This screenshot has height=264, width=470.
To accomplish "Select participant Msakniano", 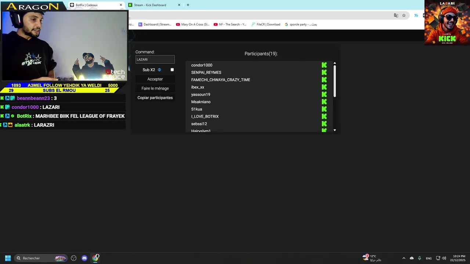I will (x=201, y=102).
